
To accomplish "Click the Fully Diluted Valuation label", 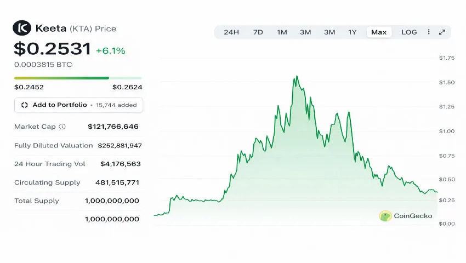I will coord(54,145).
